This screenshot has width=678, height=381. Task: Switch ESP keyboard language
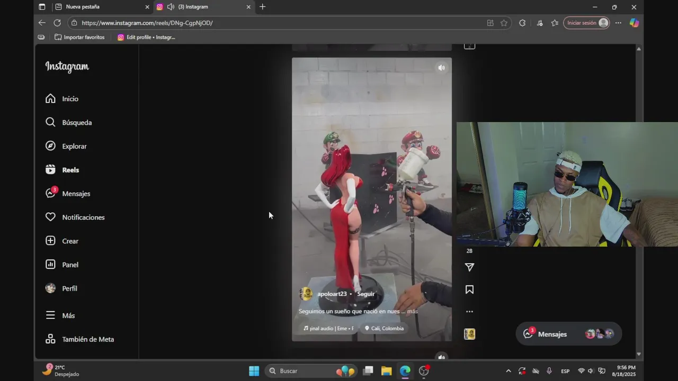565,371
